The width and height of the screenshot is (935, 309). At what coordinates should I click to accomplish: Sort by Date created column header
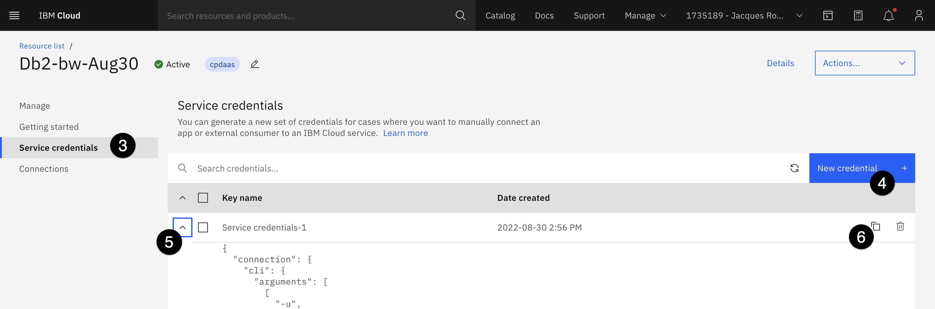click(524, 198)
